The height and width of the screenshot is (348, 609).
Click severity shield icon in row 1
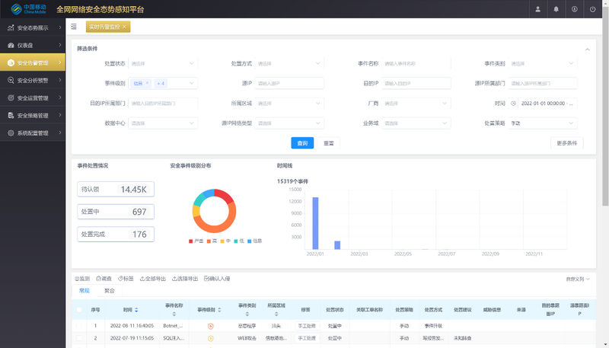[x=211, y=326]
